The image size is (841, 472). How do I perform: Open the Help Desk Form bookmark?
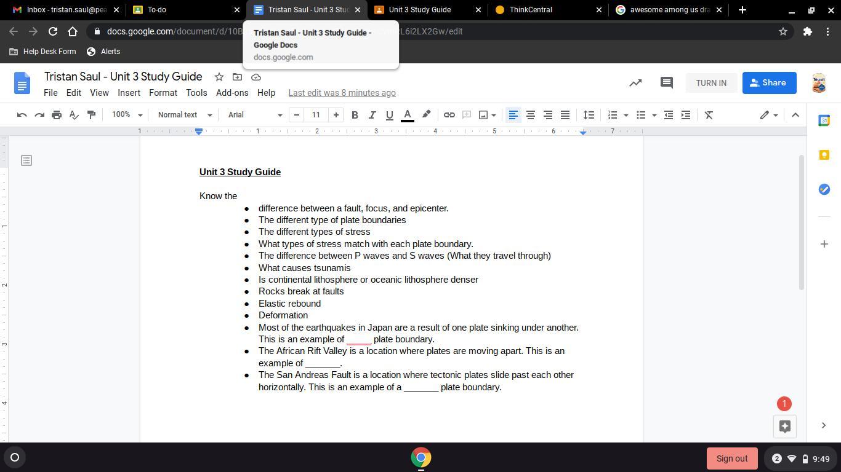[42, 52]
